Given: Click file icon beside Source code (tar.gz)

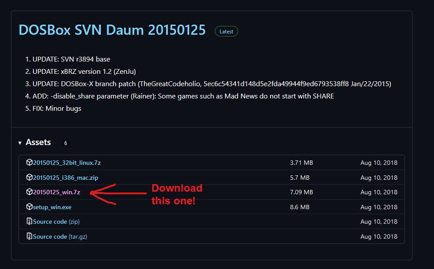Looking at the screenshot, I should 29,236.
